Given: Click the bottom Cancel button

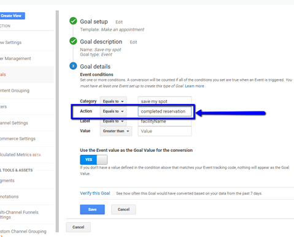Looking at the screenshot, I should coord(78,227).
